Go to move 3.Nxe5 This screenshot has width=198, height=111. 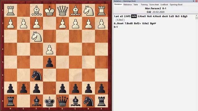tap(142, 16)
